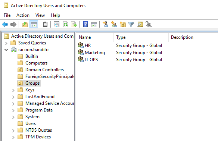Select Program Data in the tree
Image resolution: width=218 pixels, height=141 pixels.
[x=39, y=110]
